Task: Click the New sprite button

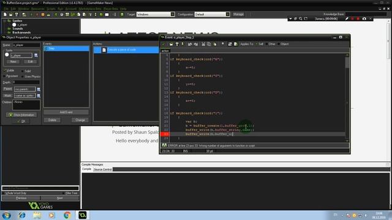Action: click(13, 62)
